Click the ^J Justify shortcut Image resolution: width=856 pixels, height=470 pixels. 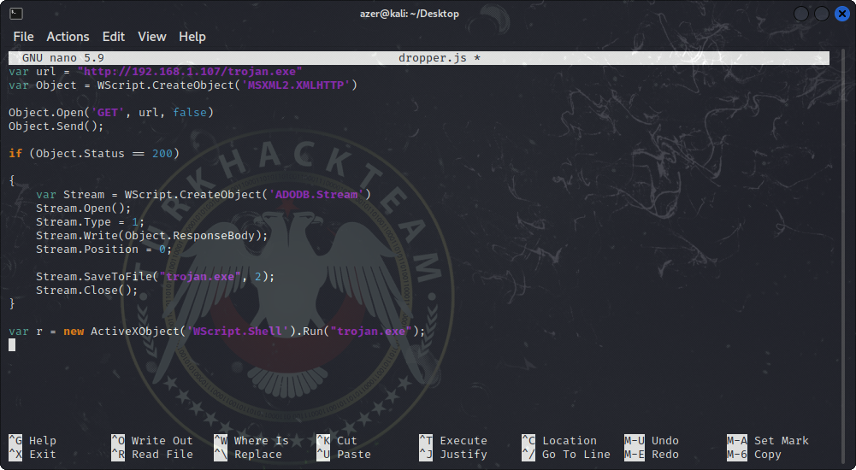[x=453, y=454]
